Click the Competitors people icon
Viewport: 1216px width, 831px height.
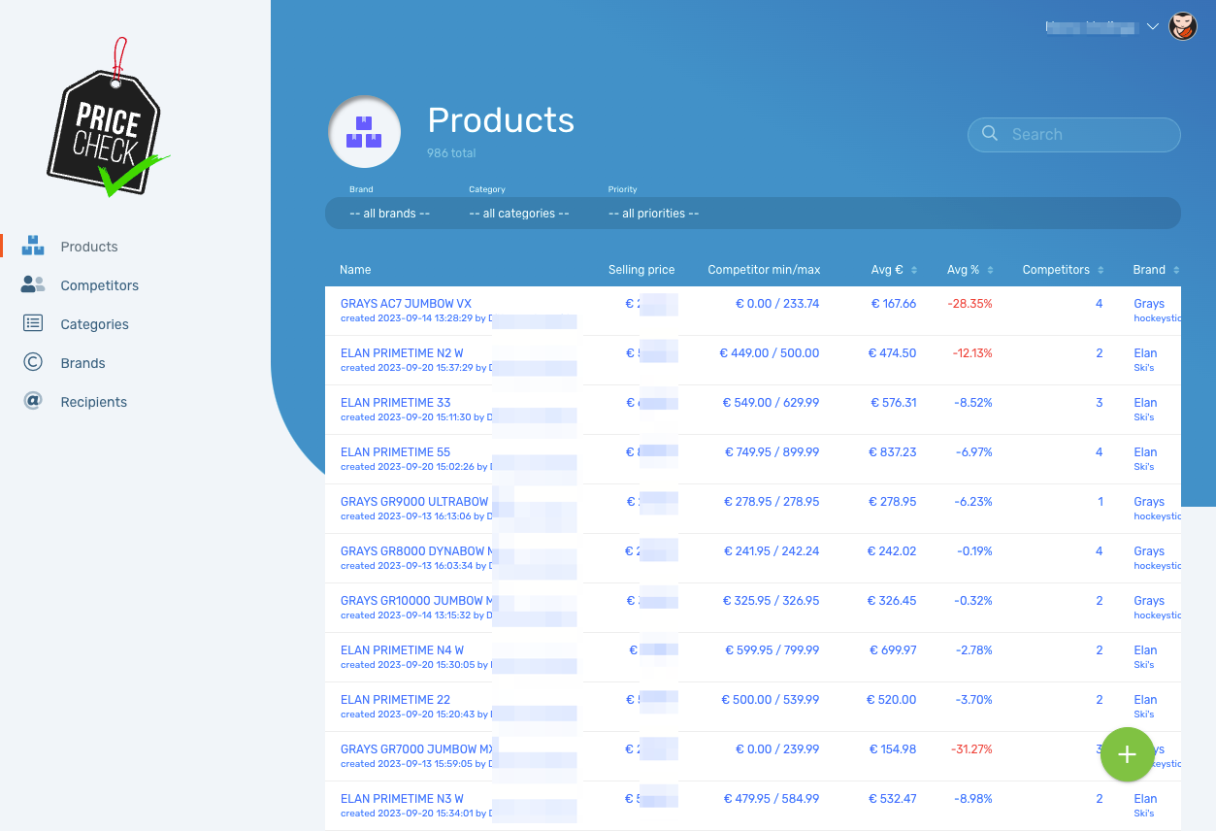click(x=33, y=284)
